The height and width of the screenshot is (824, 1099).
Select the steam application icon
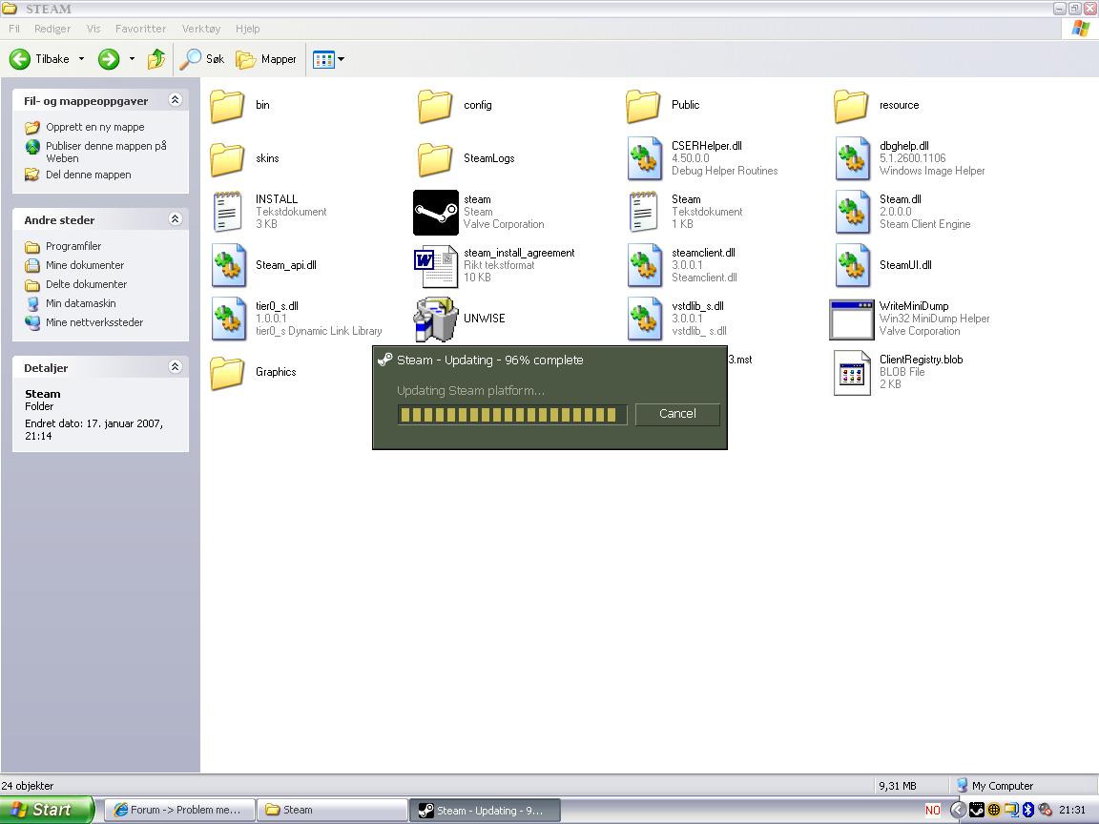tap(435, 212)
